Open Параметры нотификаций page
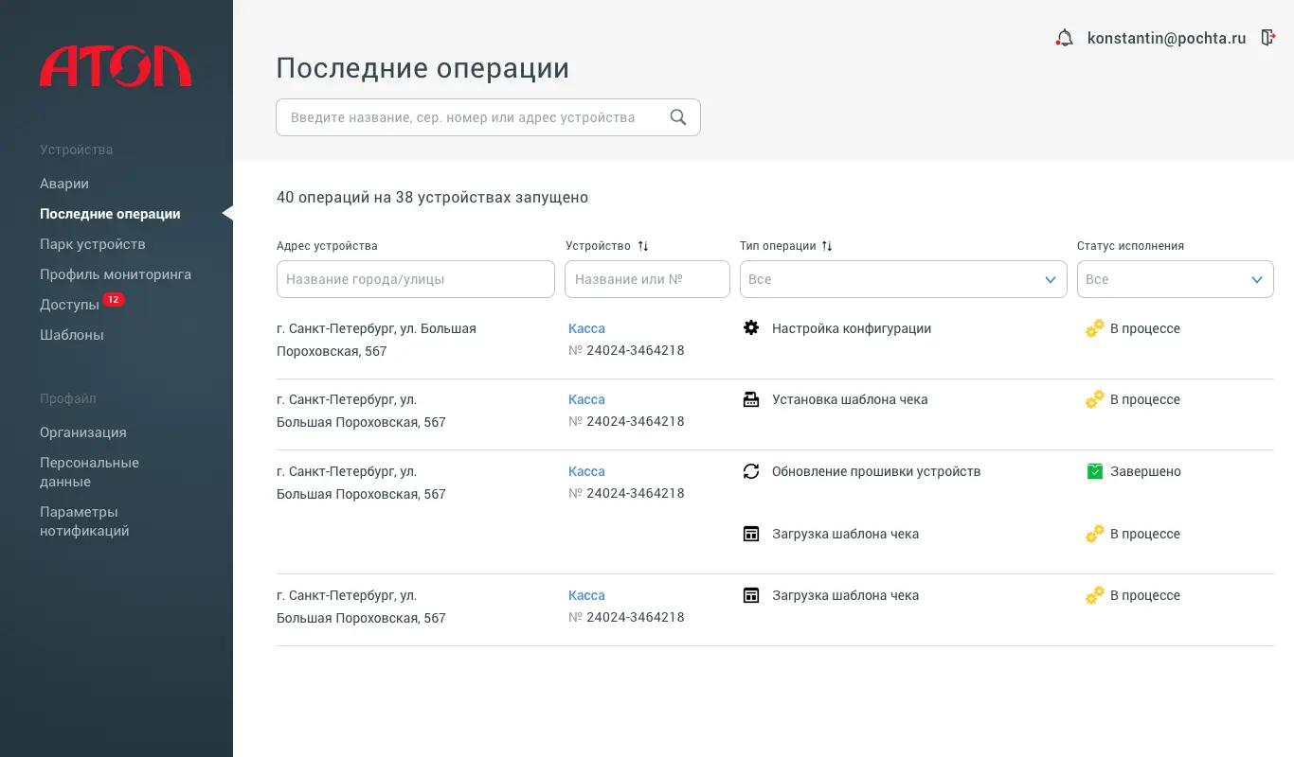Screen dimensions: 1294x757 (x=84, y=521)
